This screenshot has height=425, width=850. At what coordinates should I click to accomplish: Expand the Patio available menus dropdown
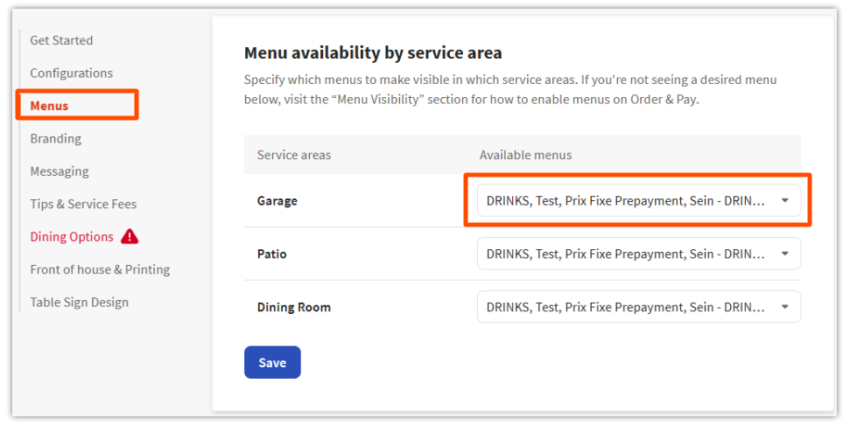pos(626,254)
